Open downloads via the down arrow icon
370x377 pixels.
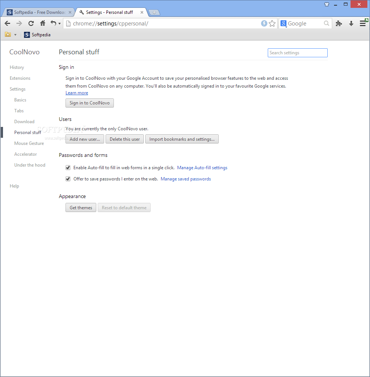pos(351,23)
